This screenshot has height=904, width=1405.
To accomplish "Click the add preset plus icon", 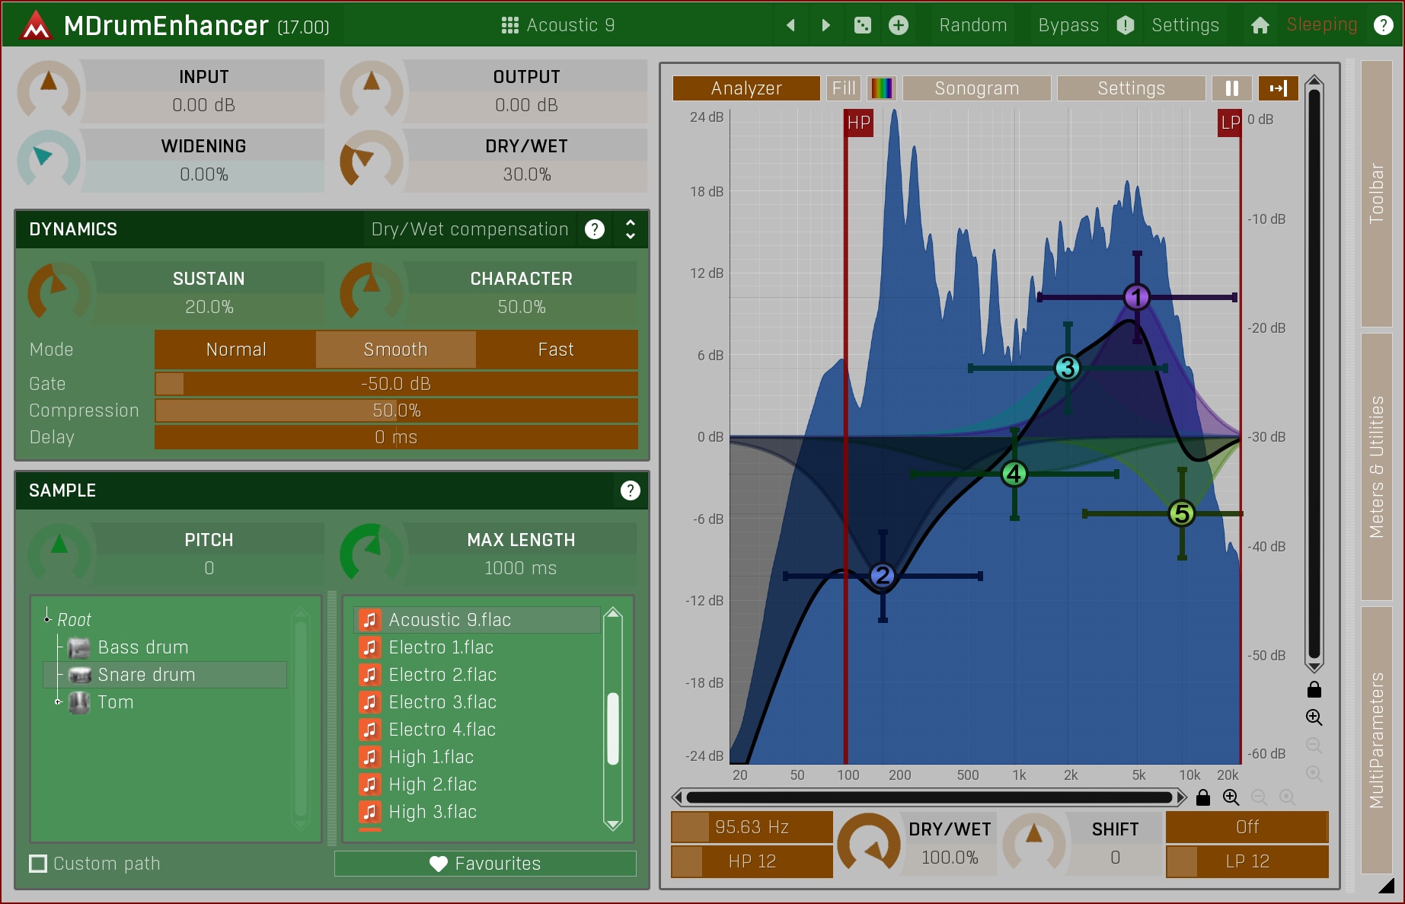I will coord(899,25).
